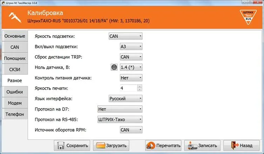
Task: Decrease Яркость печати with the down arrow
Action: pos(140,90)
